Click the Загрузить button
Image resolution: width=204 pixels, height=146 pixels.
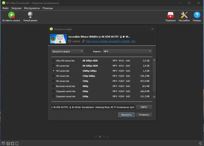point(126,115)
